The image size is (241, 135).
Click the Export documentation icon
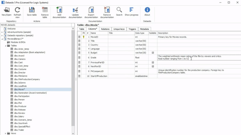91,10
